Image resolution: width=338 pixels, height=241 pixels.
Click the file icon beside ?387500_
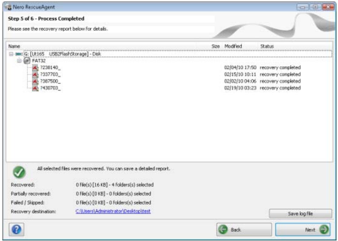pos(35,81)
